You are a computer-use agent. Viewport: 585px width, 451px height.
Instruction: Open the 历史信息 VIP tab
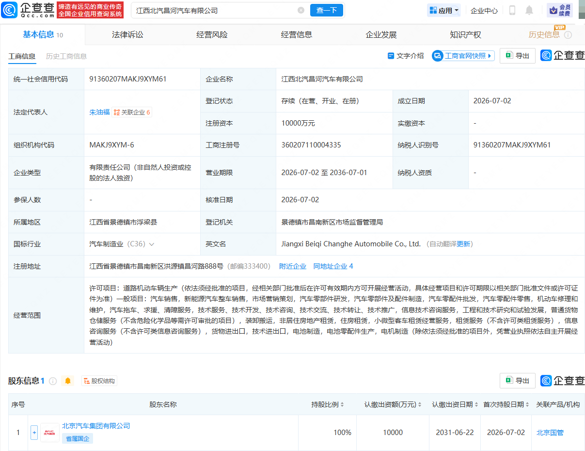[x=544, y=34]
